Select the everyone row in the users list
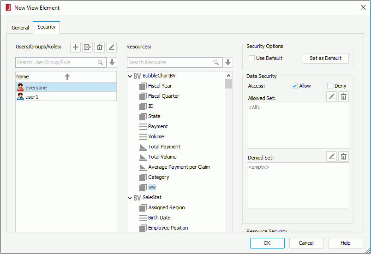 (66, 87)
